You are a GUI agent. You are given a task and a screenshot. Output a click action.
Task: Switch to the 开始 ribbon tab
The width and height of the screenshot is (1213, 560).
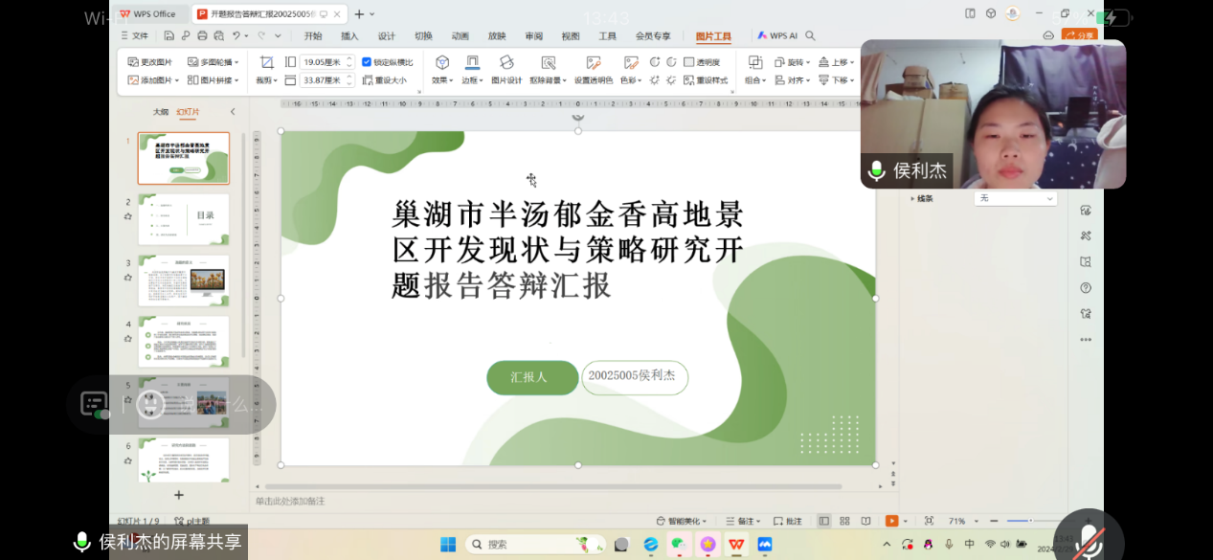tap(313, 36)
